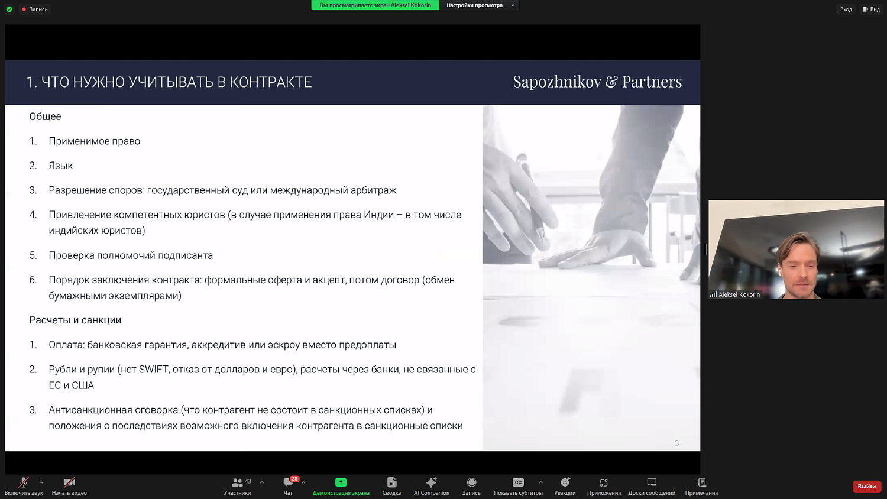Open the Участники participants panel

(x=237, y=485)
